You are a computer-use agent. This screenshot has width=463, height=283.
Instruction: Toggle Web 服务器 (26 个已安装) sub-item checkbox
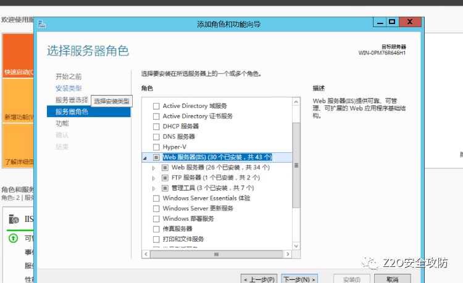(x=165, y=168)
